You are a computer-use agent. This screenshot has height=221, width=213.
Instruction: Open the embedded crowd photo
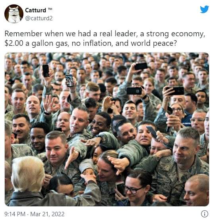coord(107,129)
